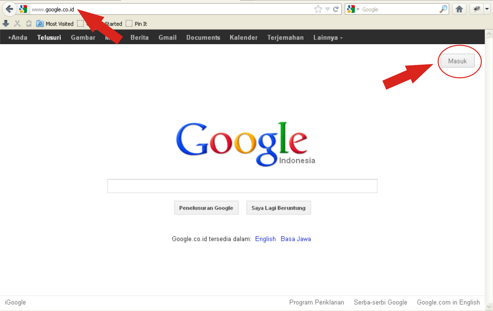Click the Saya Lagi Beruntung button
The image size is (493, 311).
click(279, 208)
